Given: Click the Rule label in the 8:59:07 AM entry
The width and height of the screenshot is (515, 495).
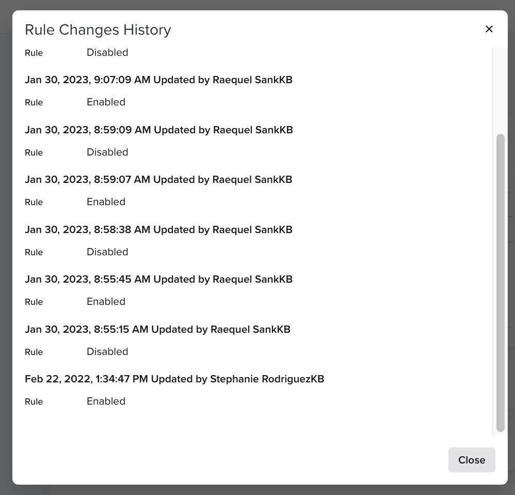Looking at the screenshot, I should [x=34, y=202].
